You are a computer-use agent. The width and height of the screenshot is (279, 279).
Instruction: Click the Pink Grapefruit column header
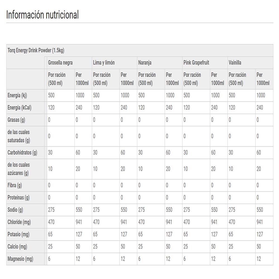coord(196,62)
